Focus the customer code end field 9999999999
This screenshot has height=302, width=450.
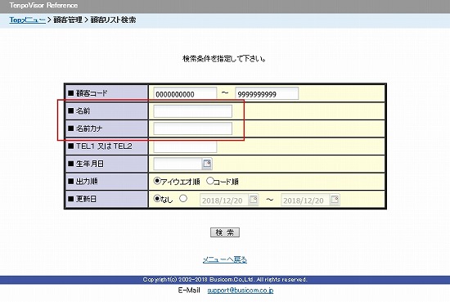[x=267, y=94]
